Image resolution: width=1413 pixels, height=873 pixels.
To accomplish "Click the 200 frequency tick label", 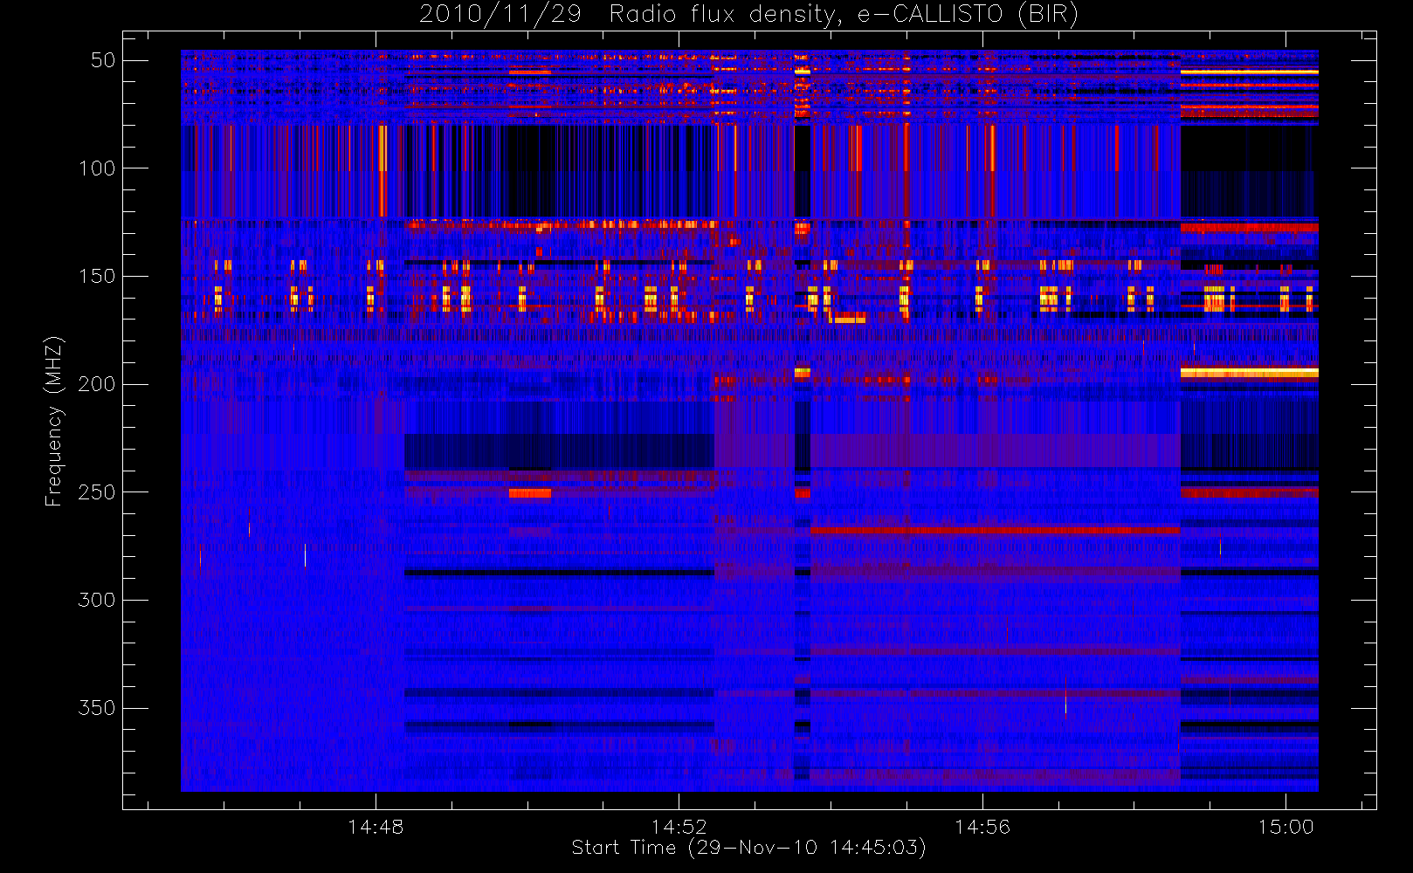I will coord(97,384).
